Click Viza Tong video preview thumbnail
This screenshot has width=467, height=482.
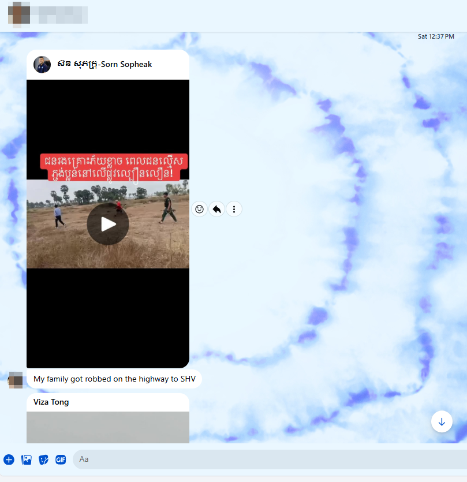(x=108, y=427)
